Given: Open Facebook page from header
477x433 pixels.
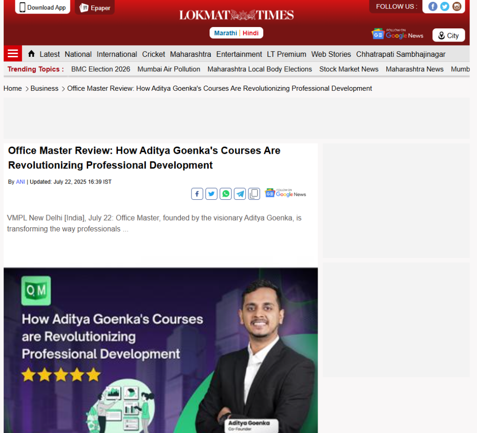Looking at the screenshot, I should coord(433,7).
